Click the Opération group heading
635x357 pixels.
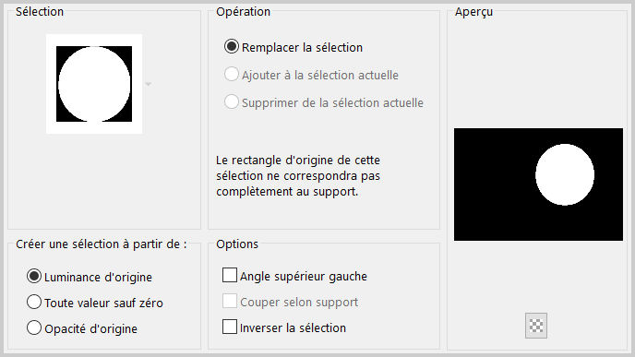[243, 12]
